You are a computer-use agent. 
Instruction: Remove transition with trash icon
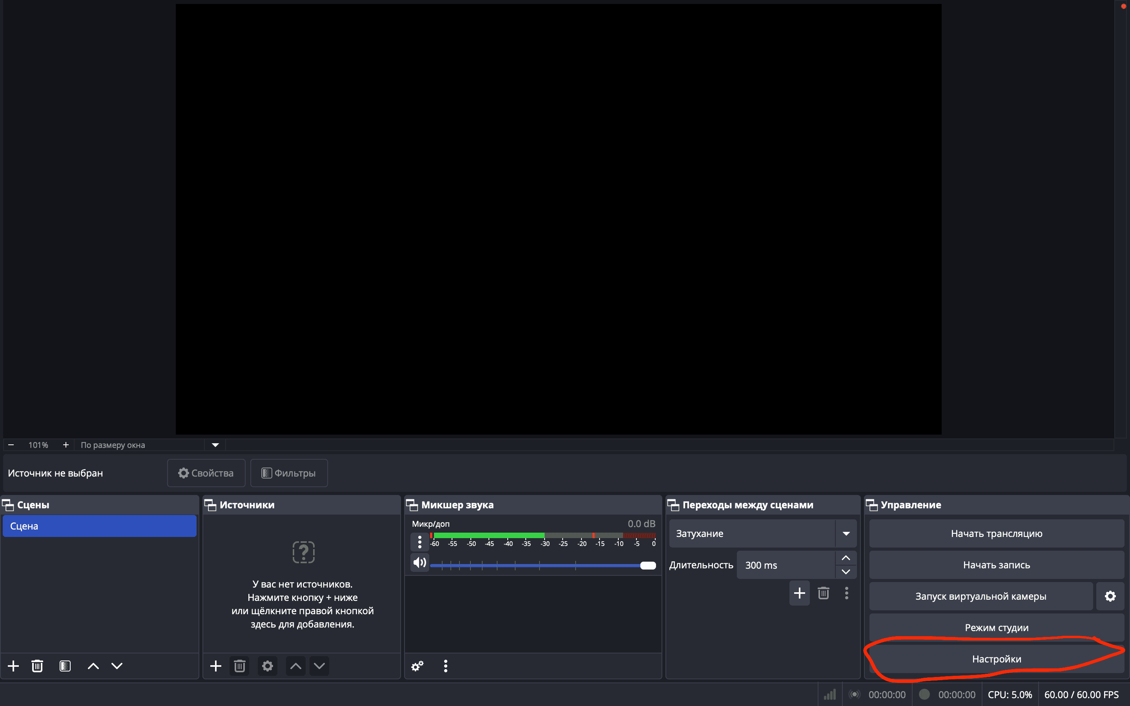click(823, 593)
